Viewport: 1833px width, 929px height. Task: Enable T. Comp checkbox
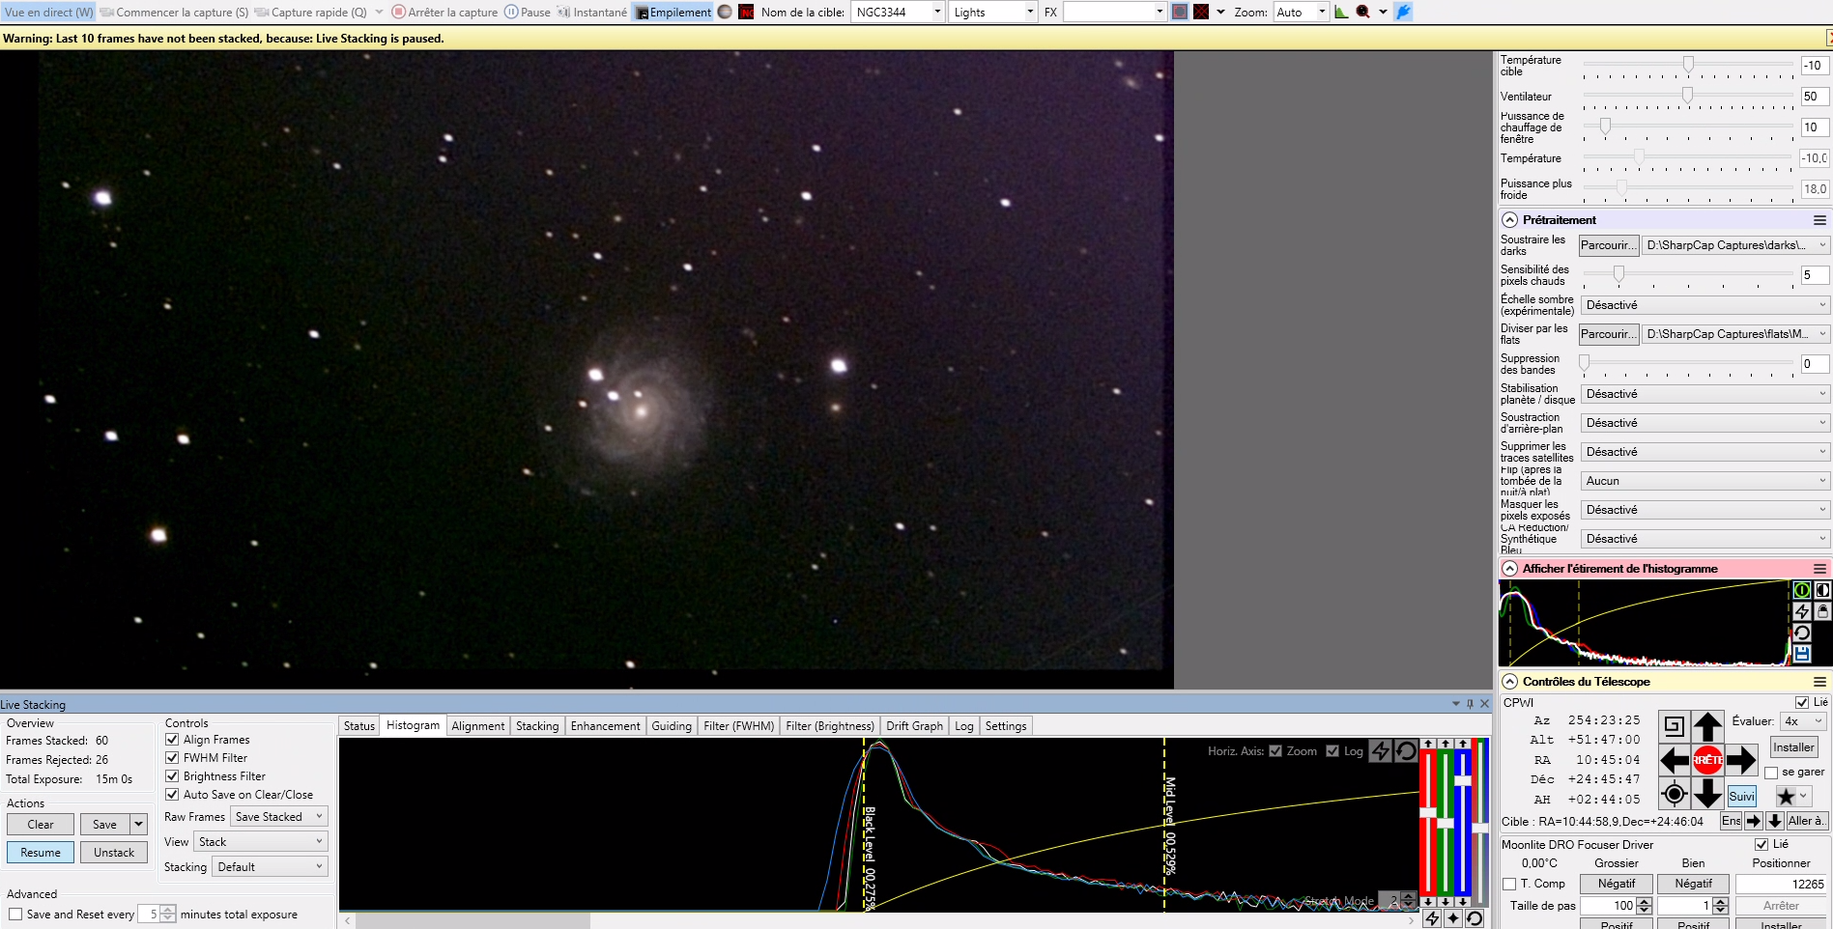point(1509,884)
